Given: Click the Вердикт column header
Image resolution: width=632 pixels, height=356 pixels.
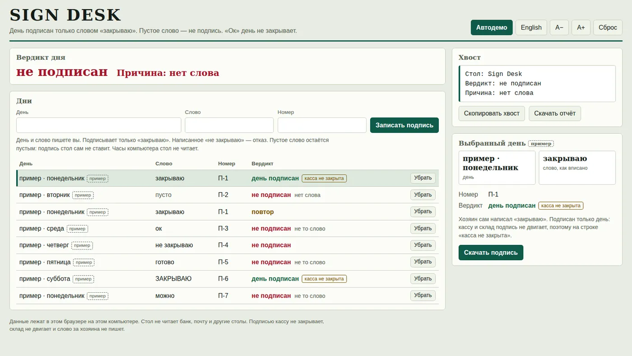Looking at the screenshot, I should 262,164.
